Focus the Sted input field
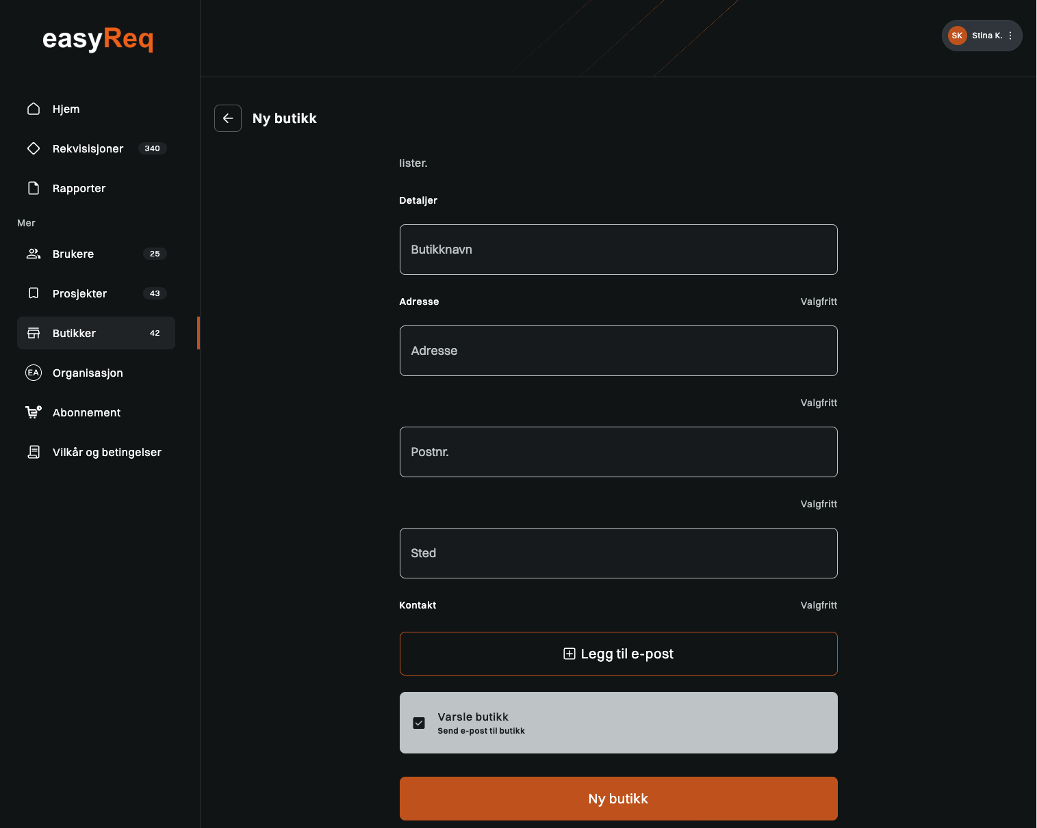Image resolution: width=1037 pixels, height=828 pixels. coord(619,553)
